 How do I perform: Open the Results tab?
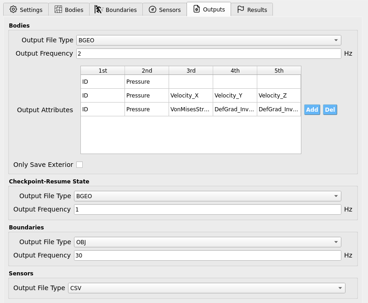point(252,9)
